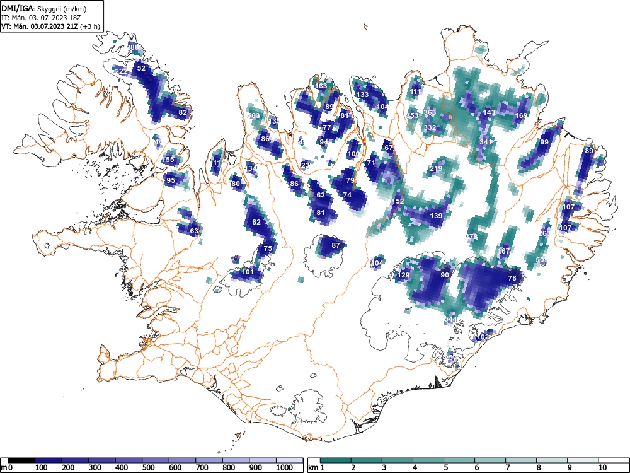Click visibility value '71' on the map
Viewport: 630px width, 473px height.
[371, 163]
